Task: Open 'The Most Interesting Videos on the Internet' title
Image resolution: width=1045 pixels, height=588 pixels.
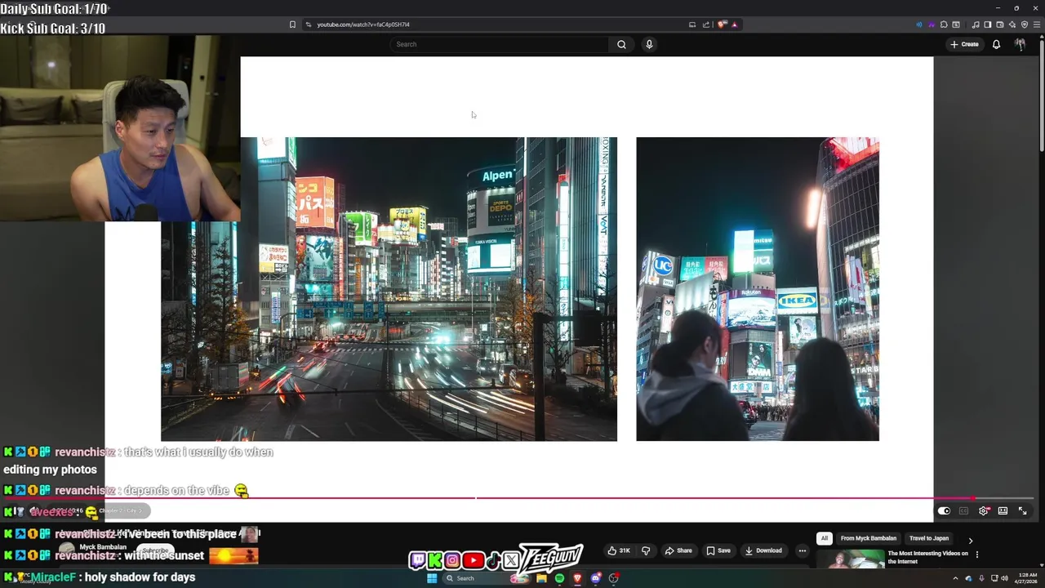Action: pyautogui.click(x=928, y=557)
